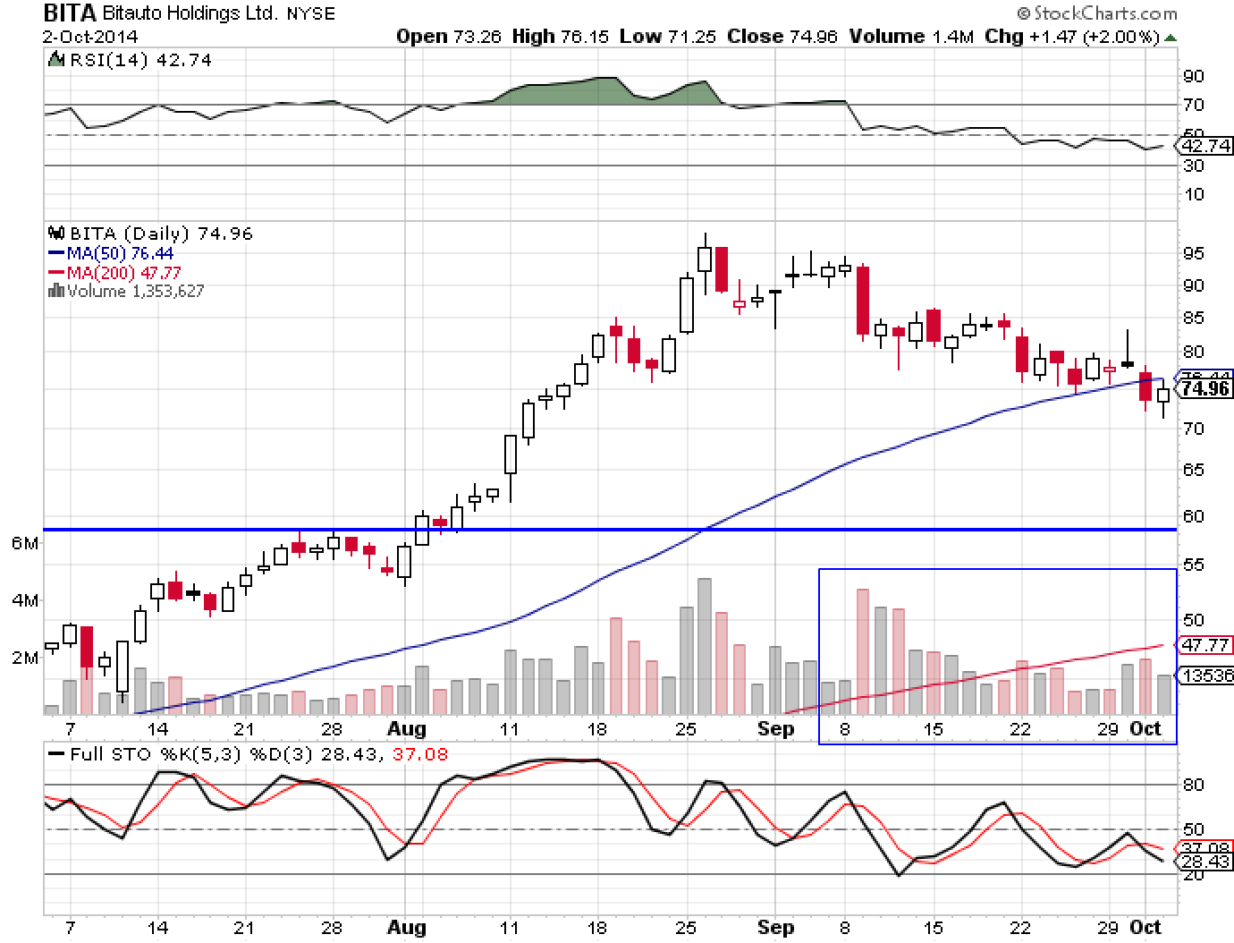Click the boxed 42.74 RSI axis label
1234x943 pixels.
click(x=1206, y=146)
